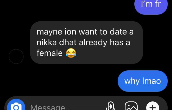Click the sender's round profile avatar
The width and height of the screenshot is (172, 110).
click(16, 56)
